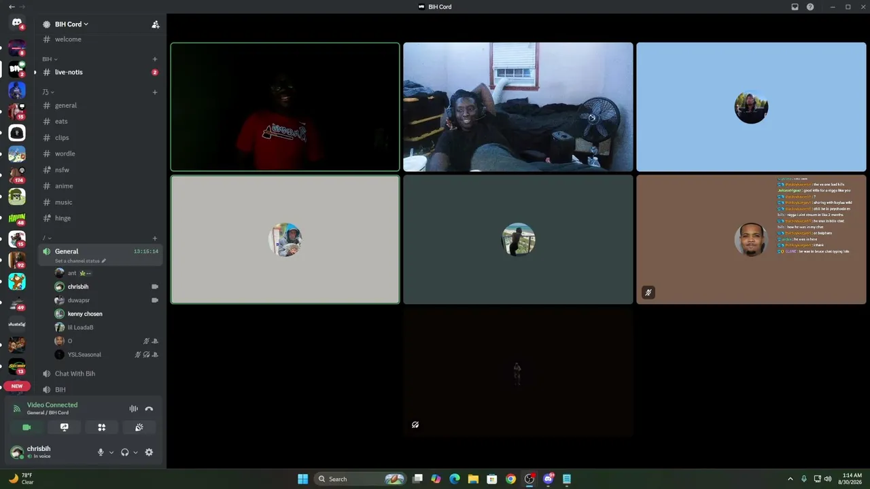Open the Discord help icon

(x=810, y=7)
